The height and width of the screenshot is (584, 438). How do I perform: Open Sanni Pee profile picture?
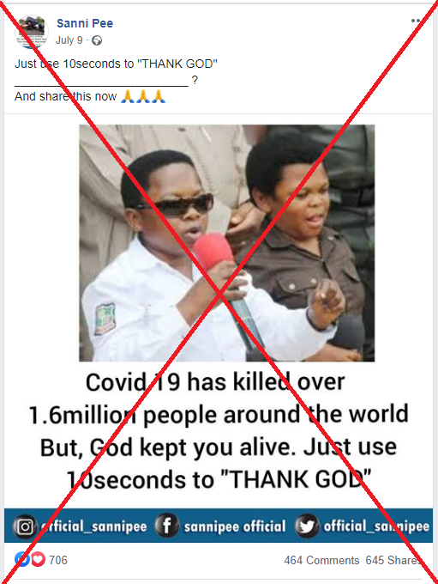point(31,32)
